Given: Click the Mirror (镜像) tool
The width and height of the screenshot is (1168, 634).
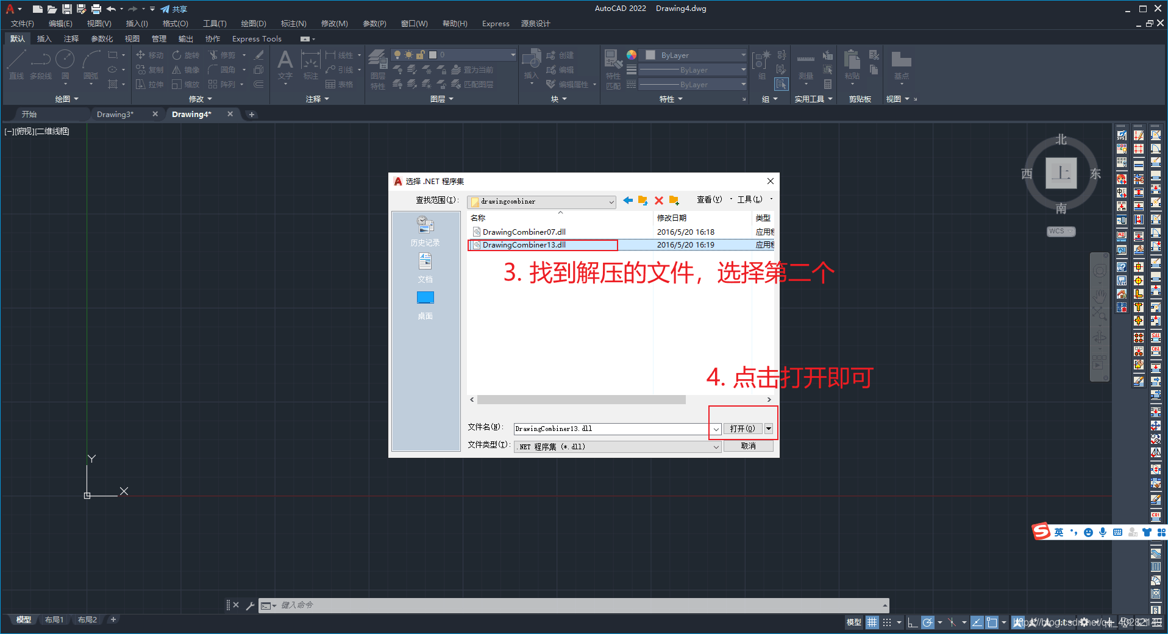Looking at the screenshot, I should click(186, 69).
